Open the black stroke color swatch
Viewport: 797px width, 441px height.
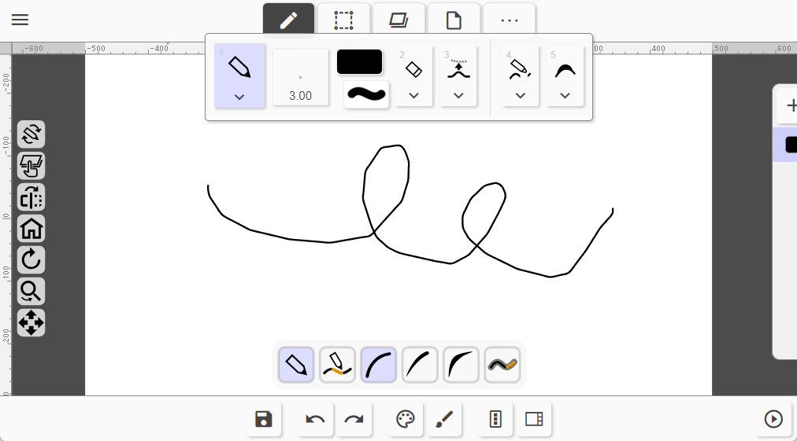[359, 62]
